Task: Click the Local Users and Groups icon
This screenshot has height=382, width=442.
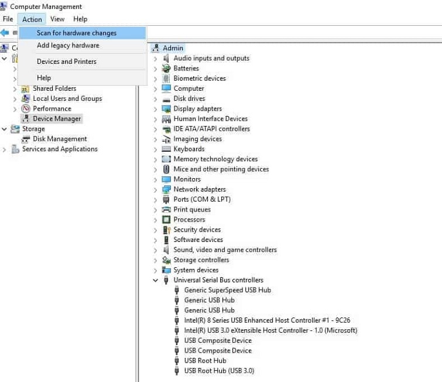Action: 25,99
